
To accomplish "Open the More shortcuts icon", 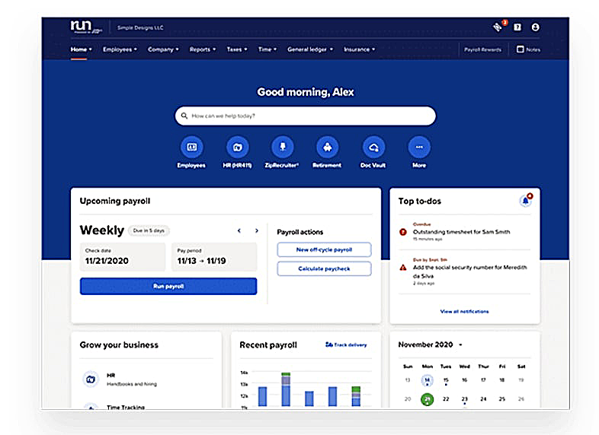I will coord(419,148).
